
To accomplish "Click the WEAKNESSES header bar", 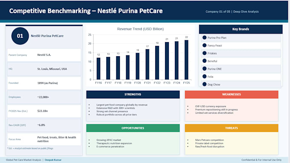I will (232, 94).
